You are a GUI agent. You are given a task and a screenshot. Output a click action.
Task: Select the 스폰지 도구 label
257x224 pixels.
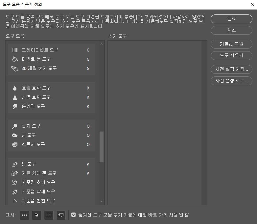point(33,144)
